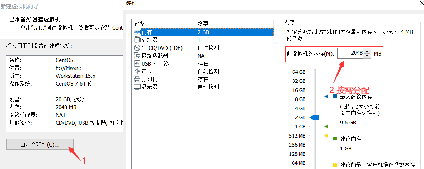
Task: Click the CD/DVD disc icon
Action: (x=137, y=48)
